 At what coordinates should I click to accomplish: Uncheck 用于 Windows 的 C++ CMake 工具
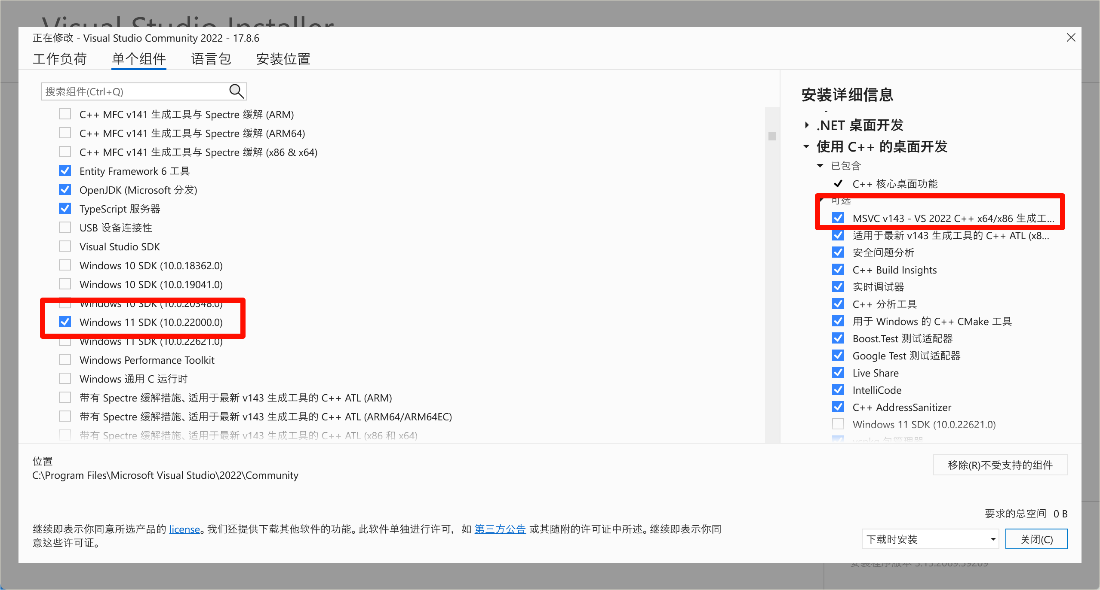click(x=838, y=321)
